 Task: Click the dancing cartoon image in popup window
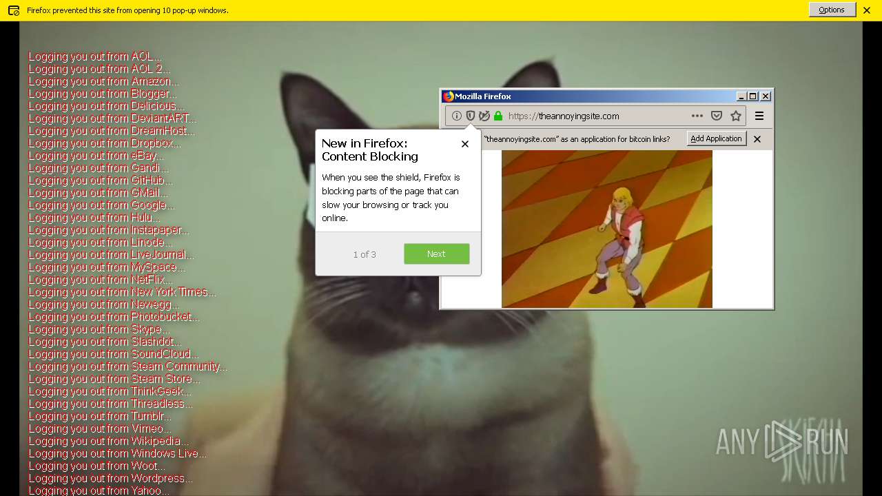[607, 229]
